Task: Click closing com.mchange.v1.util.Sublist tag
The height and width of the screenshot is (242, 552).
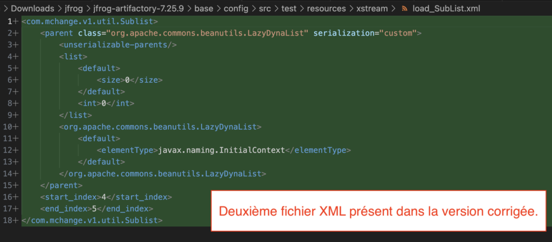Action: tap(92, 220)
